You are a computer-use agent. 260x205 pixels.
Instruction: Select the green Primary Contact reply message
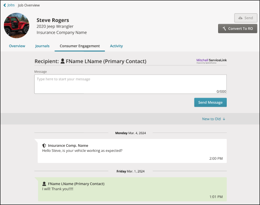[x=132, y=189]
